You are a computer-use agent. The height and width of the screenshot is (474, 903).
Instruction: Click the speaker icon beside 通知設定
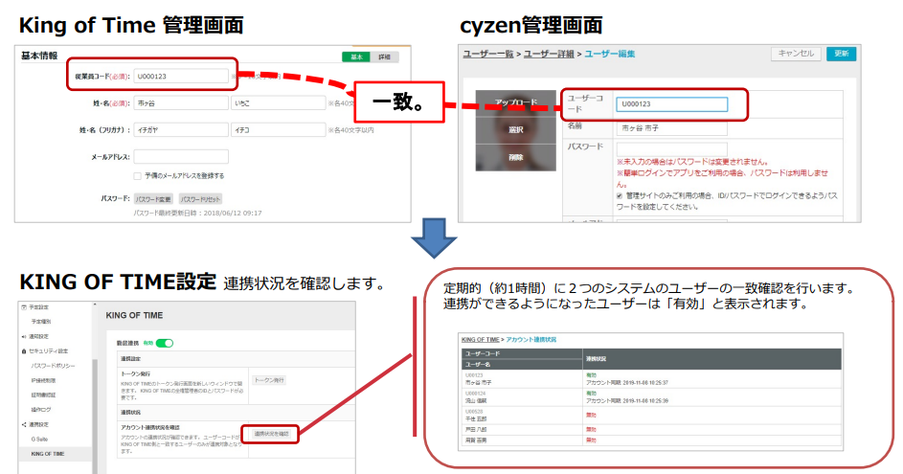click(x=24, y=336)
